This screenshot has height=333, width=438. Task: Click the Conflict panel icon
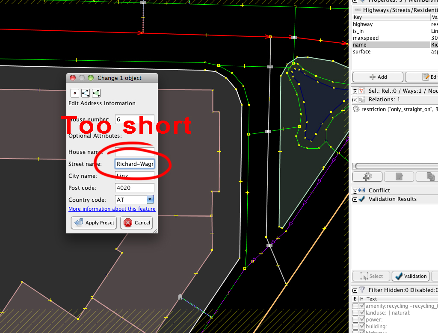click(362, 190)
